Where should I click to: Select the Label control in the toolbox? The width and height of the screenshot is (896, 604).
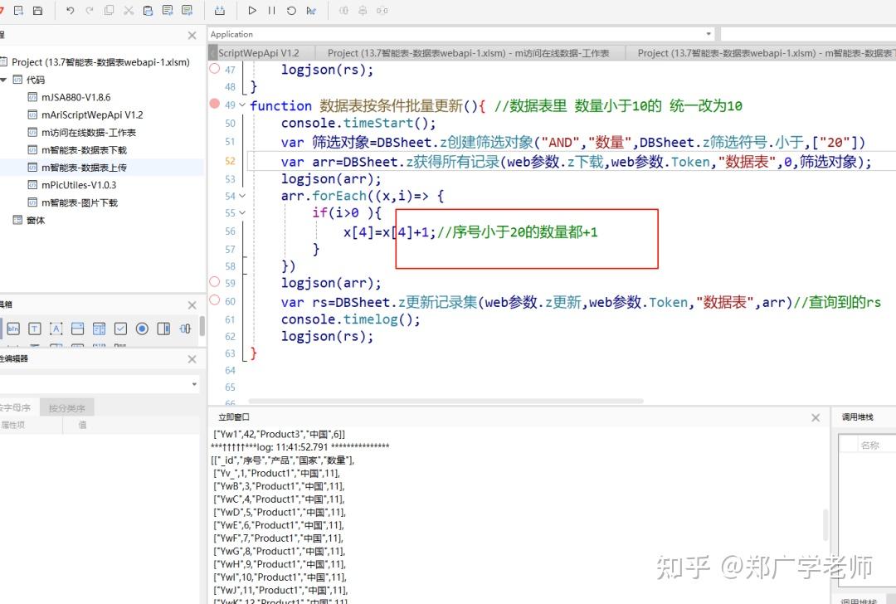click(56, 329)
